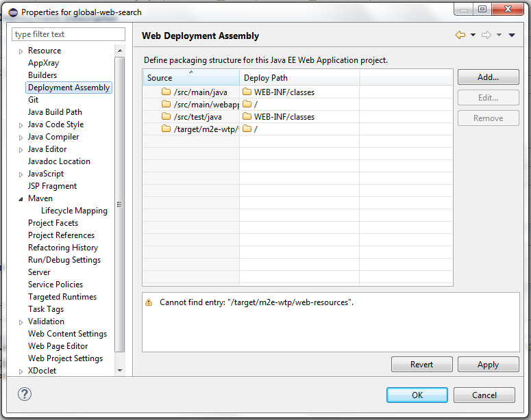Screen dimensions: 531x420
Task: Open the Project Facets page
Action: 53,223
